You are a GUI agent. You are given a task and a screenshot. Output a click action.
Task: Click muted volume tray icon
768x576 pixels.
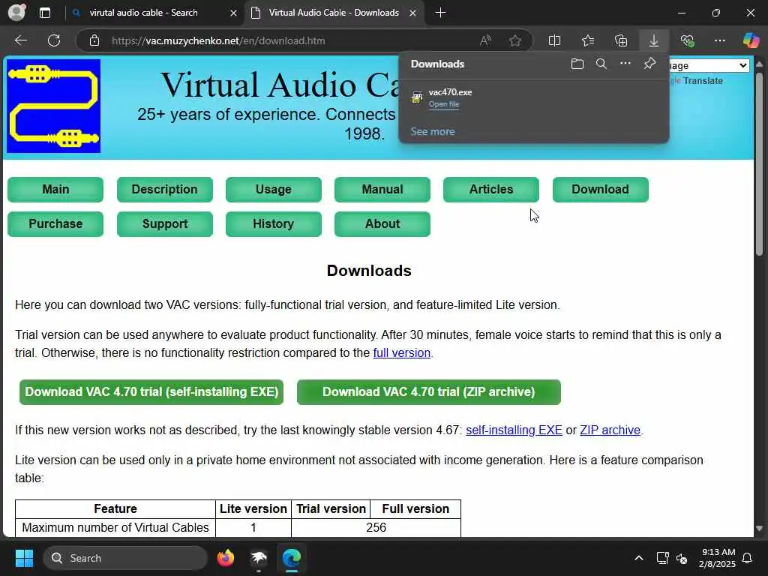click(682, 558)
